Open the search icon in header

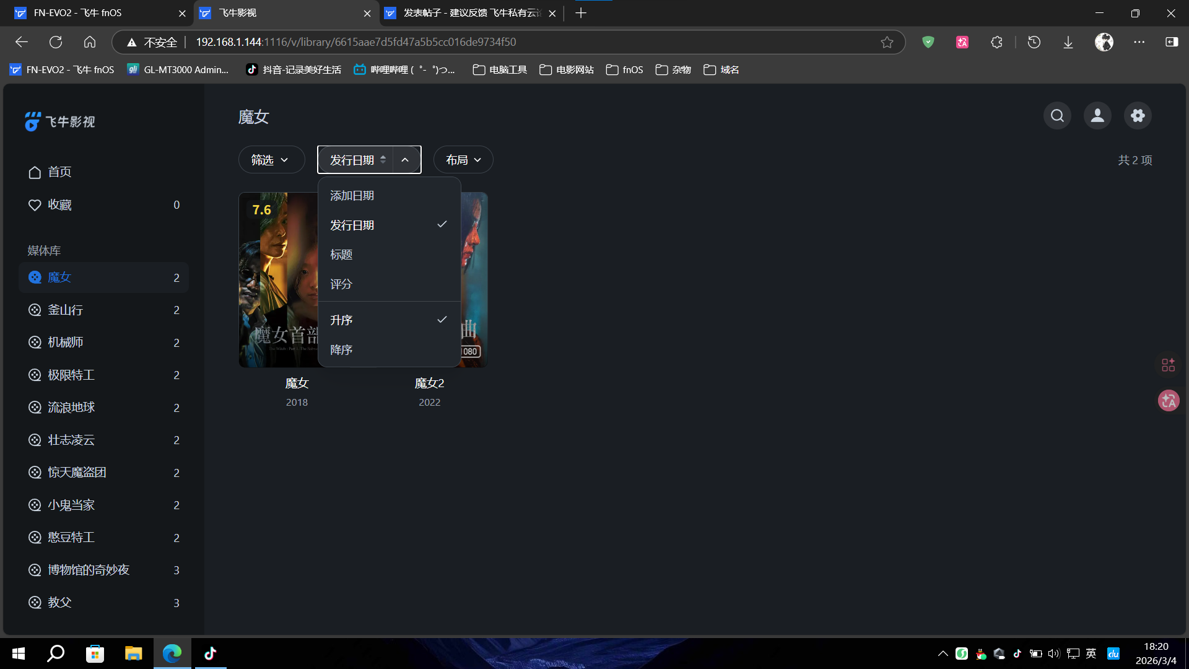point(1057,116)
